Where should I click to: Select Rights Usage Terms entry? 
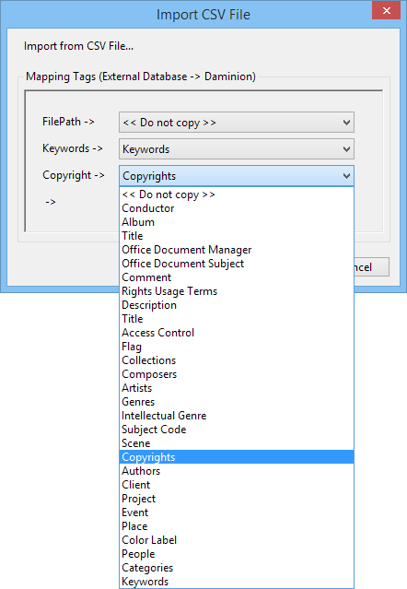coord(237,291)
